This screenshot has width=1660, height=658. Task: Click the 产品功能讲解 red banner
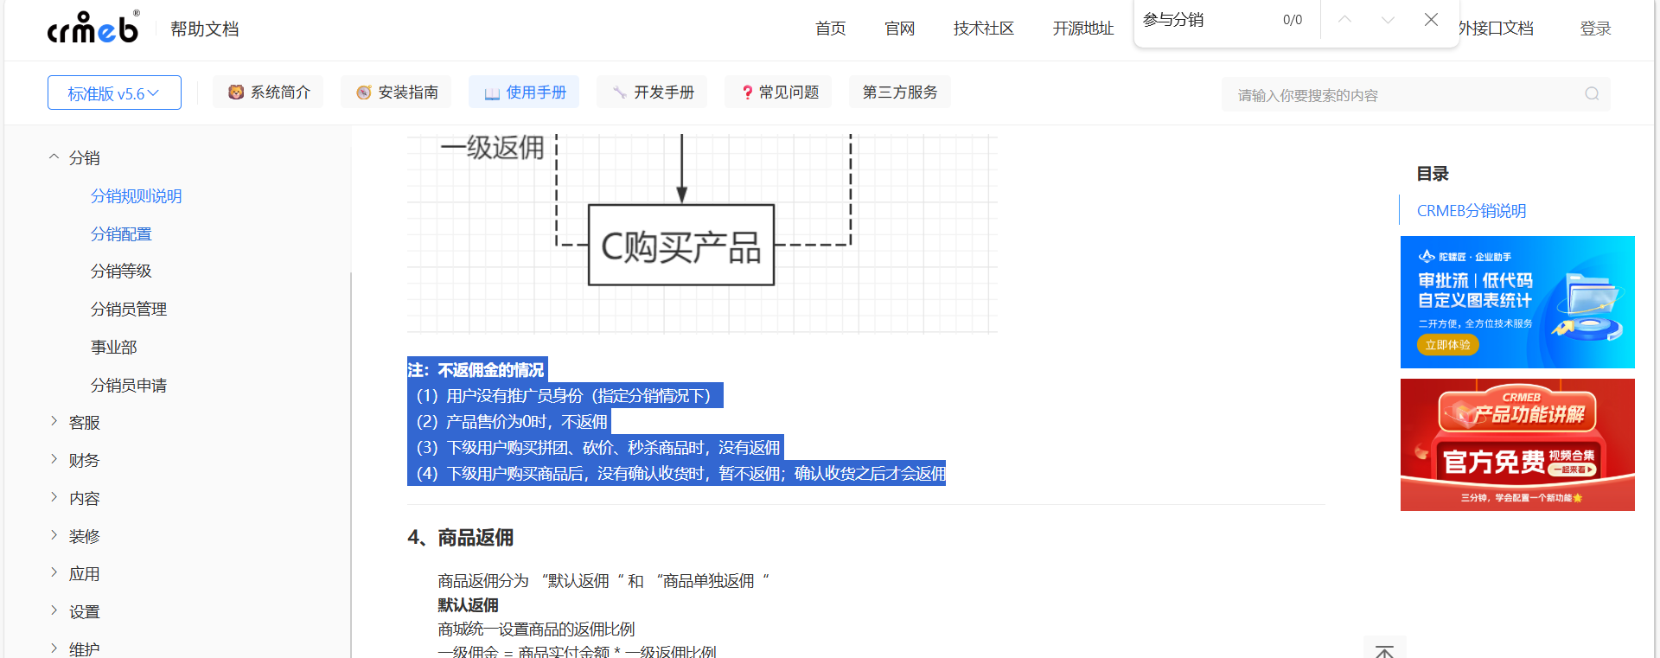coord(1517,444)
